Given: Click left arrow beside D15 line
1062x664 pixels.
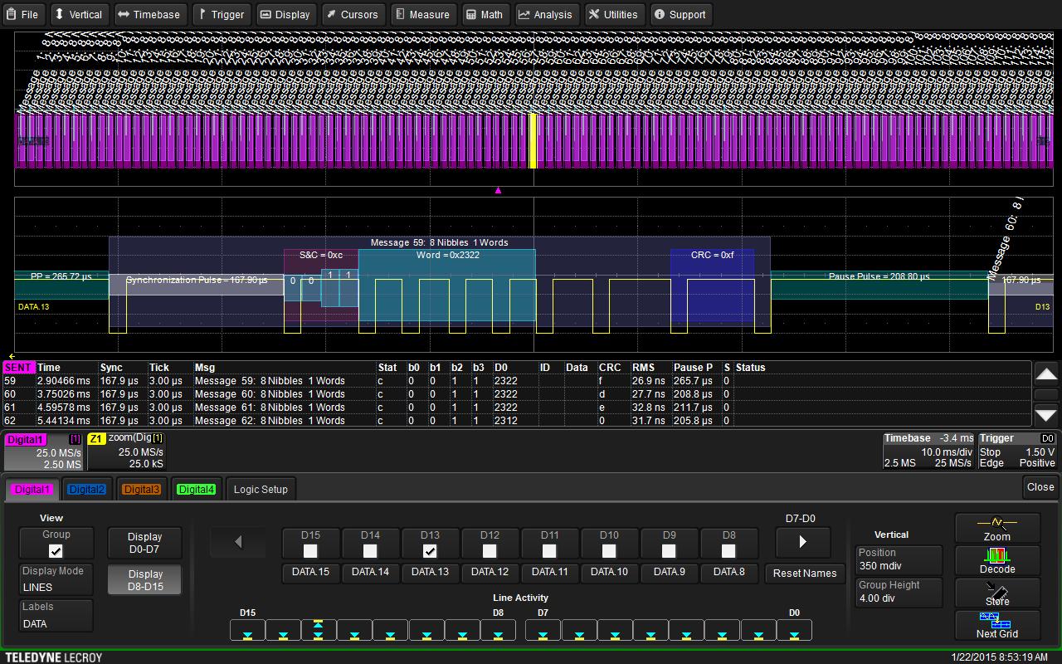Looking at the screenshot, I should (x=238, y=542).
